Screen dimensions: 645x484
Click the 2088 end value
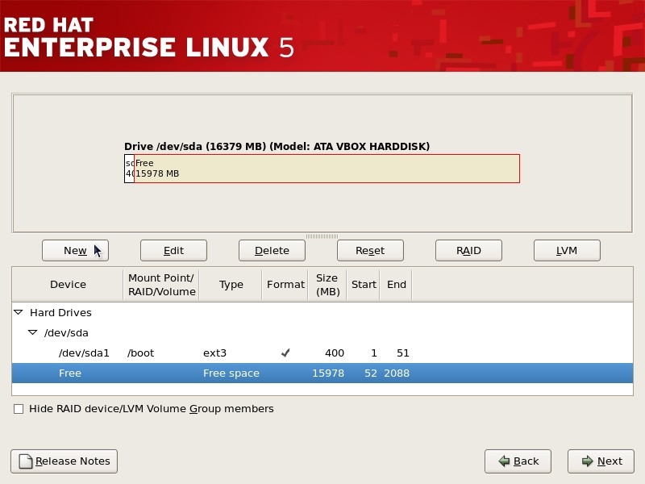(x=397, y=373)
